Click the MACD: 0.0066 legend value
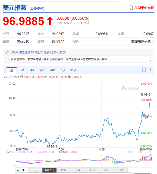The image size is (157, 174). 68,152
